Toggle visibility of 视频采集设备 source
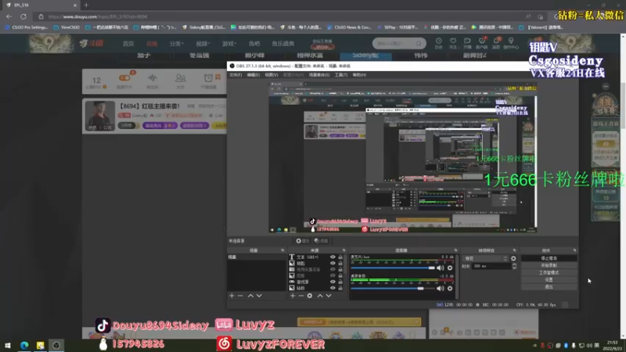The width and height of the screenshot is (626, 352). click(x=333, y=269)
